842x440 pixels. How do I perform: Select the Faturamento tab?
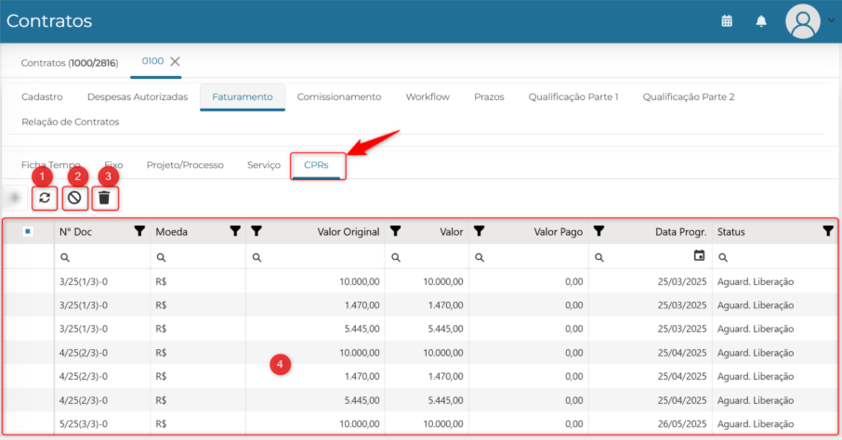pyautogui.click(x=243, y=97)
